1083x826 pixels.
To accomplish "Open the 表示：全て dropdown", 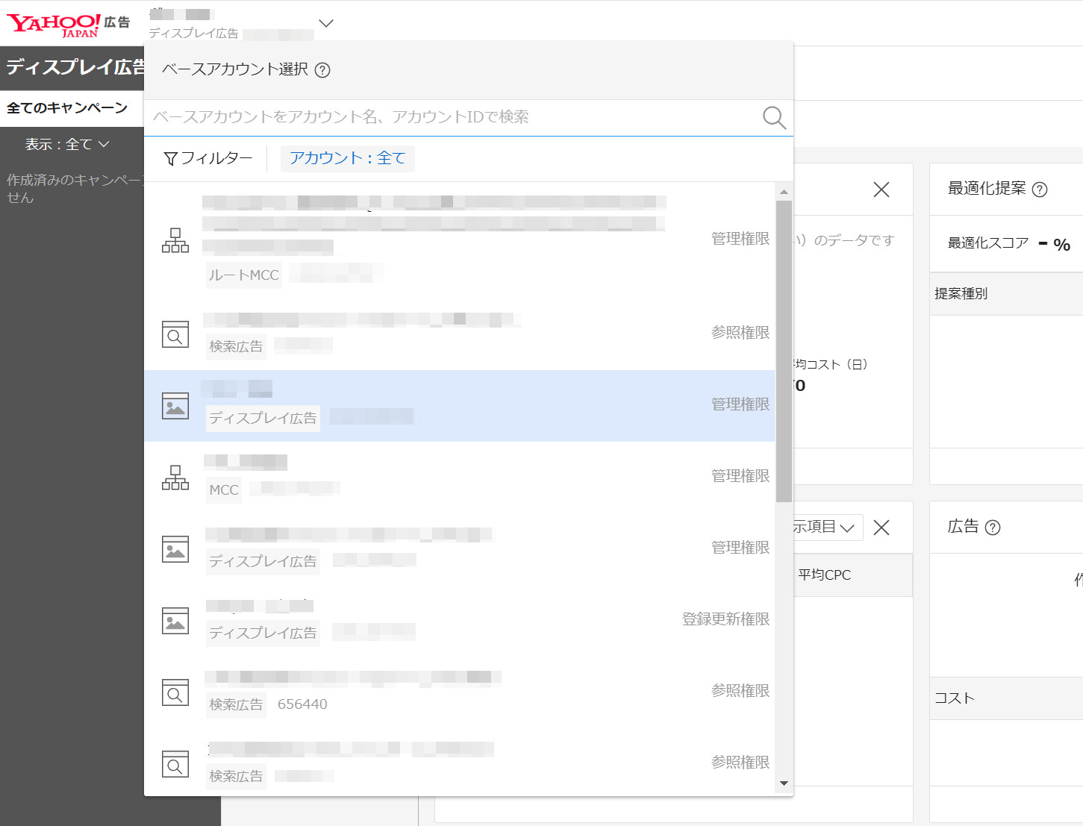I will 66,143.
